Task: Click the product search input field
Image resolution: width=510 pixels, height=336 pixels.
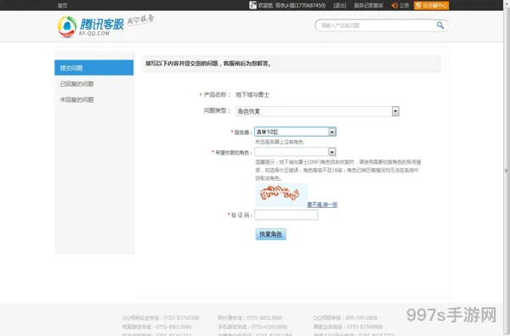Action: [x=377, y=25]
